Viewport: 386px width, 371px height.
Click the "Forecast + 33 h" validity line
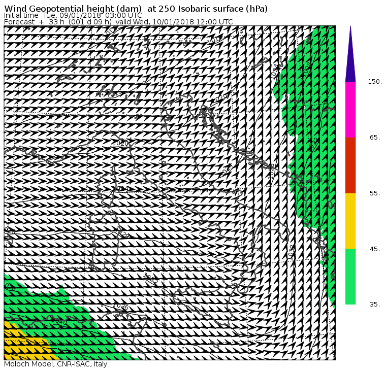[x=118, y=22]
